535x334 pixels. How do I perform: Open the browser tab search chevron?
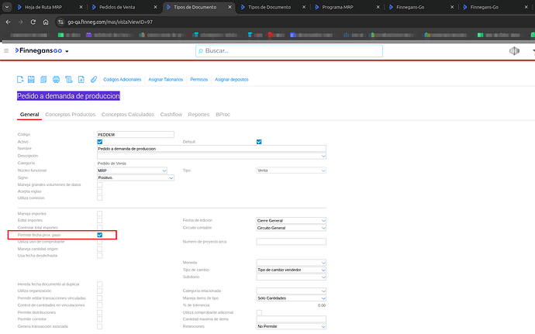(7, 7)
